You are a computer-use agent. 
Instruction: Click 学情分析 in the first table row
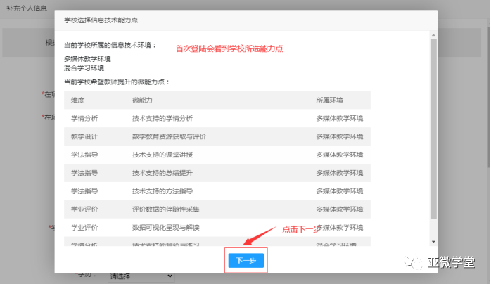click(84, 118)
